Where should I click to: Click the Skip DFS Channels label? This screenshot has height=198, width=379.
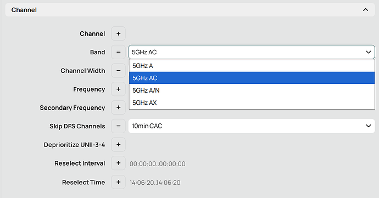77,126
